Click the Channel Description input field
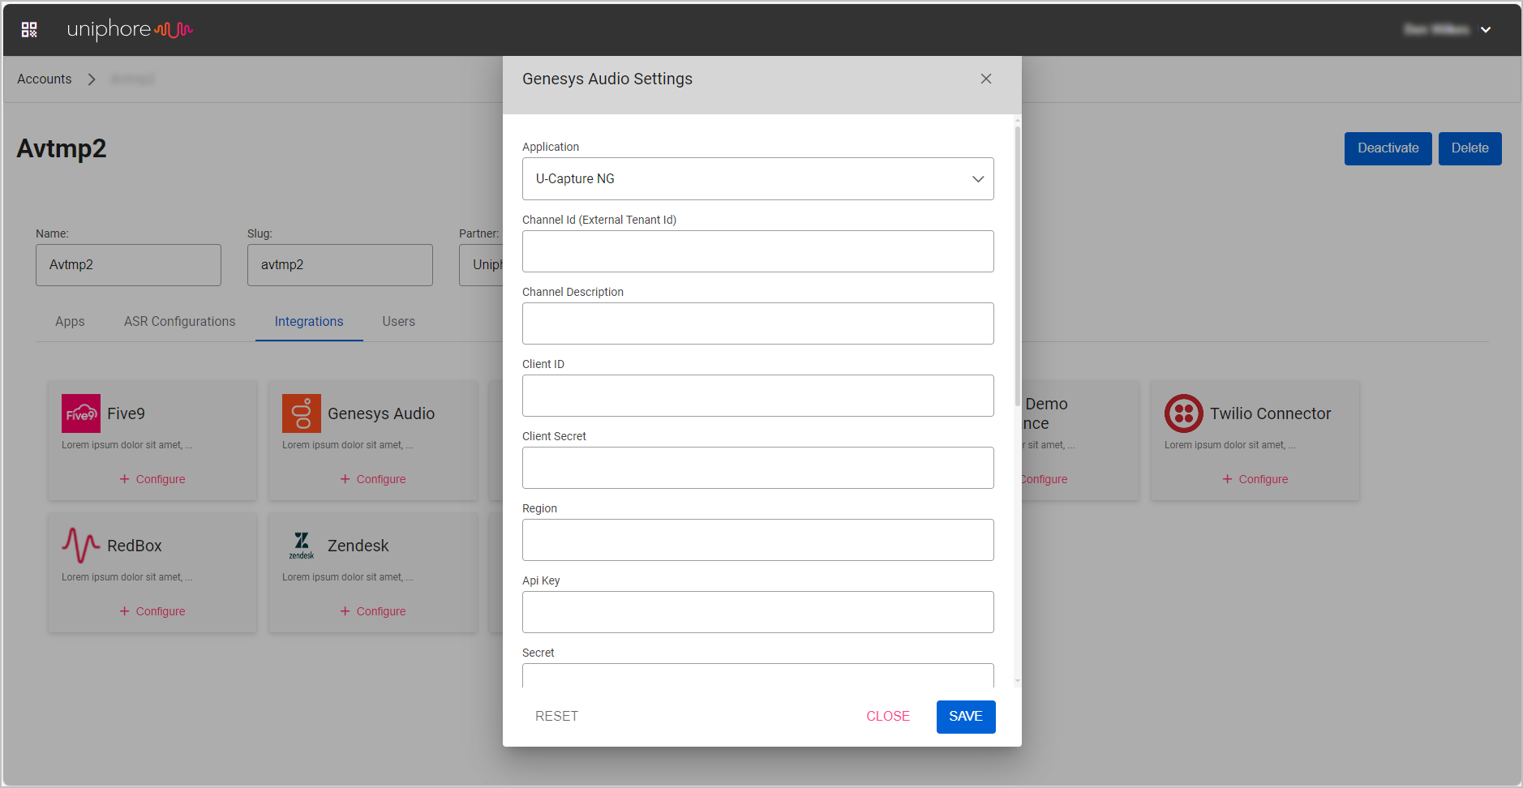This screenshot has height=788, width=1523. click(x=758, y=323)
